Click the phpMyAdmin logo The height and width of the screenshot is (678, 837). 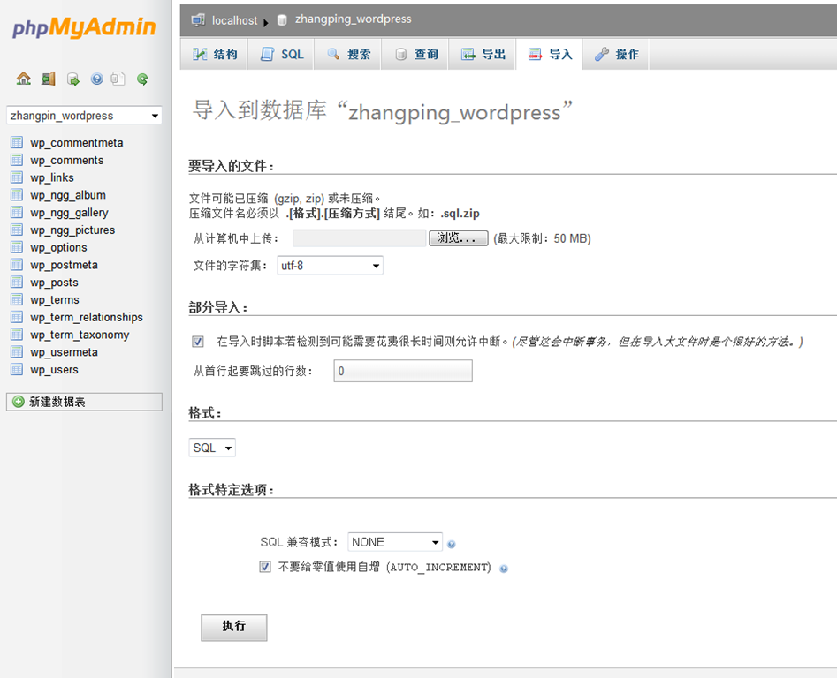tap(84, 26)
